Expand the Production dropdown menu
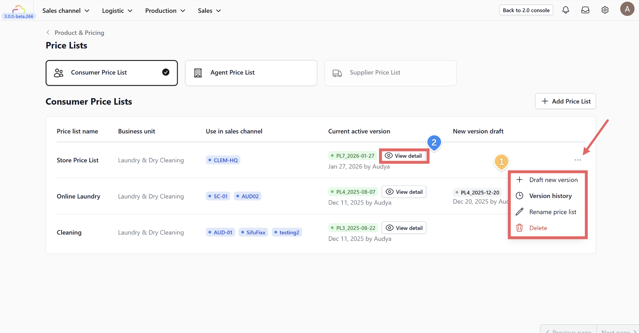639x333 pixels. point(165,10)
